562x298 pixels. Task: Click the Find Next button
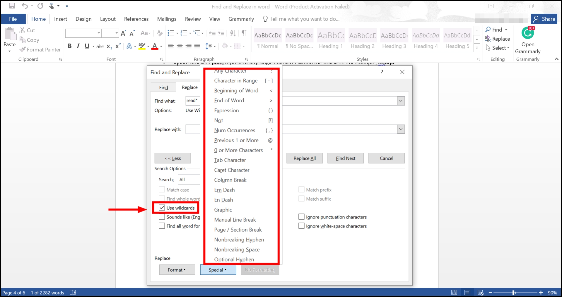[345, 158]
